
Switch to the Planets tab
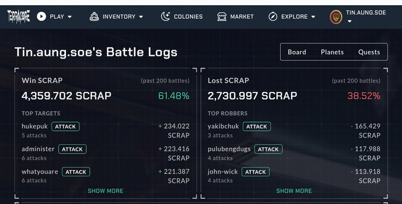[x=332, y=52]
